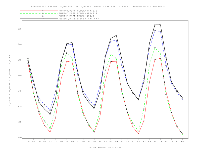Click y-axis tick label 26

click(19, 75)
